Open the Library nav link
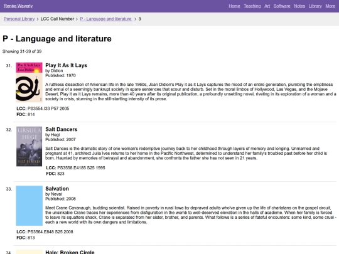 point(315,6)
